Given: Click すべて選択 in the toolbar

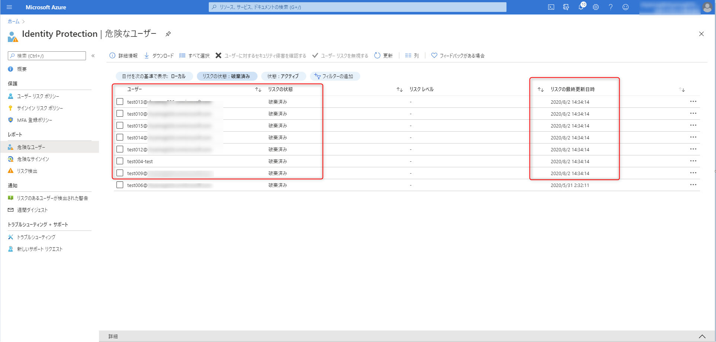Looking at the screenshot, I should [194, 56].
